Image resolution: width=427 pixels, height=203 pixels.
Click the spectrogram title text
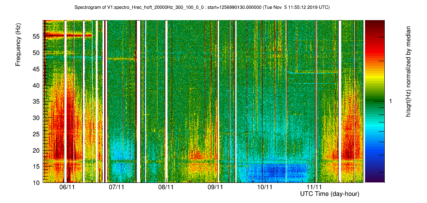[202, 8]
